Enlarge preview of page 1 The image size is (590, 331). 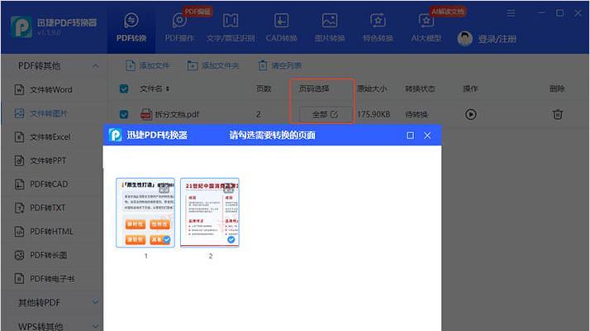[x=164, y=189]
